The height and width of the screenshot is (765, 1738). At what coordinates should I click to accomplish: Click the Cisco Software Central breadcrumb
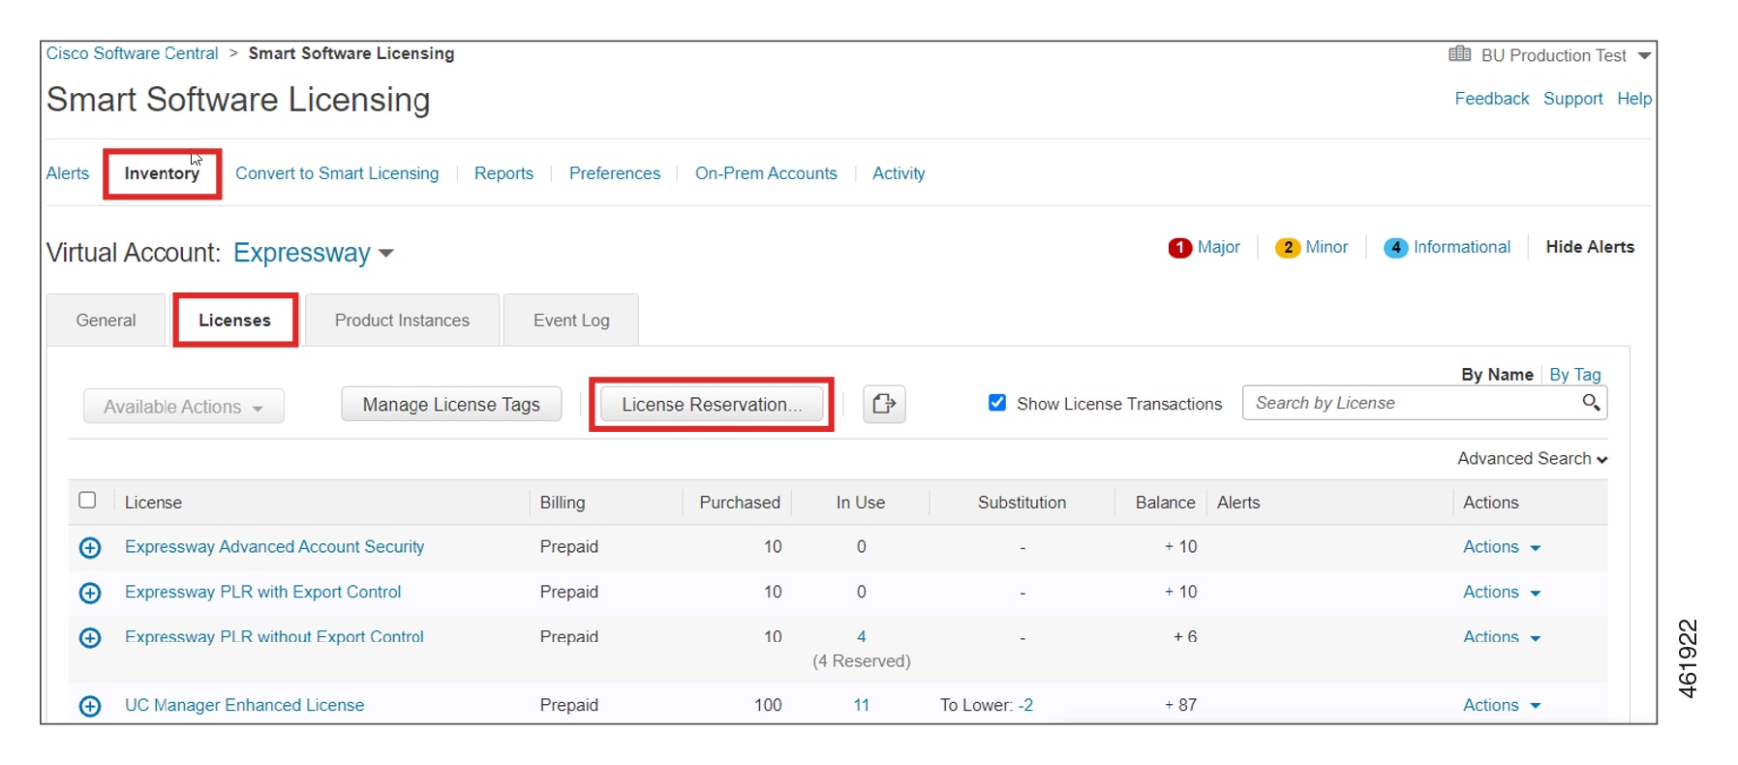[x=133, y=53]
